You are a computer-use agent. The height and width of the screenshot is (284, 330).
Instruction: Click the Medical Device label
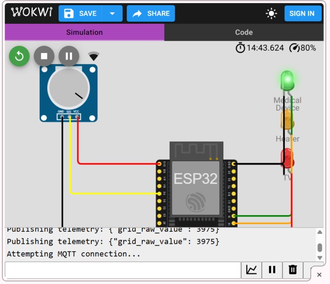click(287, 104)
